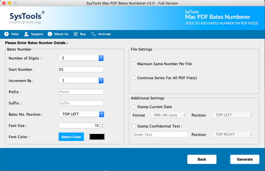The image size is (265, 171).
Task: Open the Bates No. Position dropdown
Action: (x=81, y=114)
